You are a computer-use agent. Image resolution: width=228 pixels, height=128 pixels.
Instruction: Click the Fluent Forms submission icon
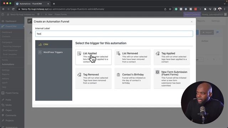coord(157,72)
